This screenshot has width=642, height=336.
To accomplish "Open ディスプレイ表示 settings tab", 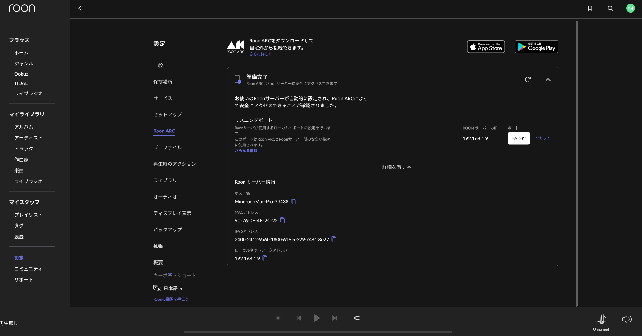I will [172, 213].
